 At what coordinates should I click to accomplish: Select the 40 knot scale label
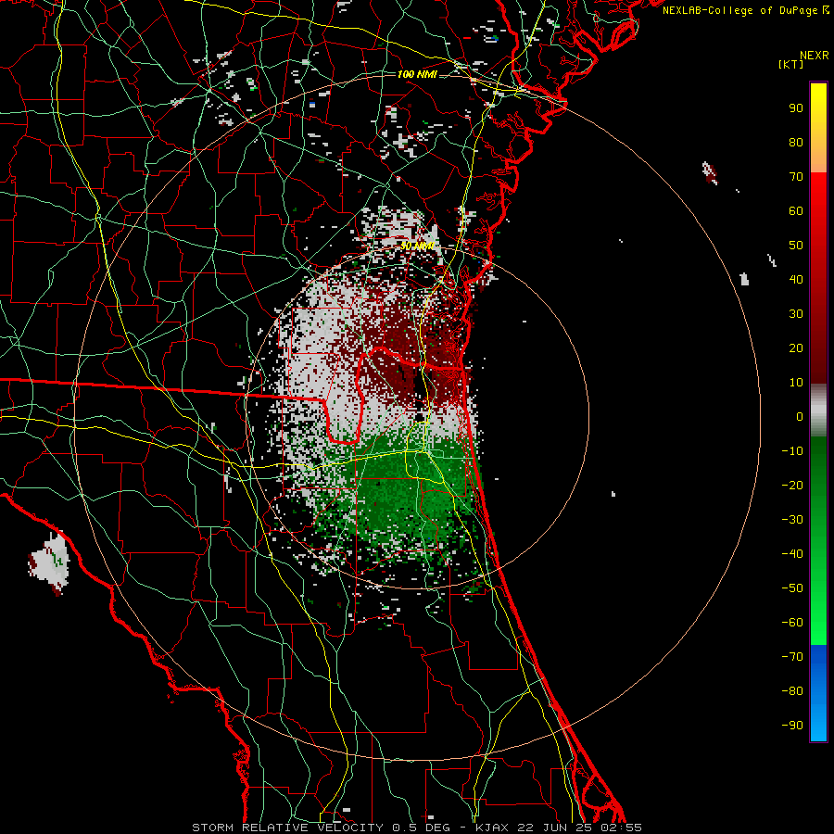(x=796, y=280)
